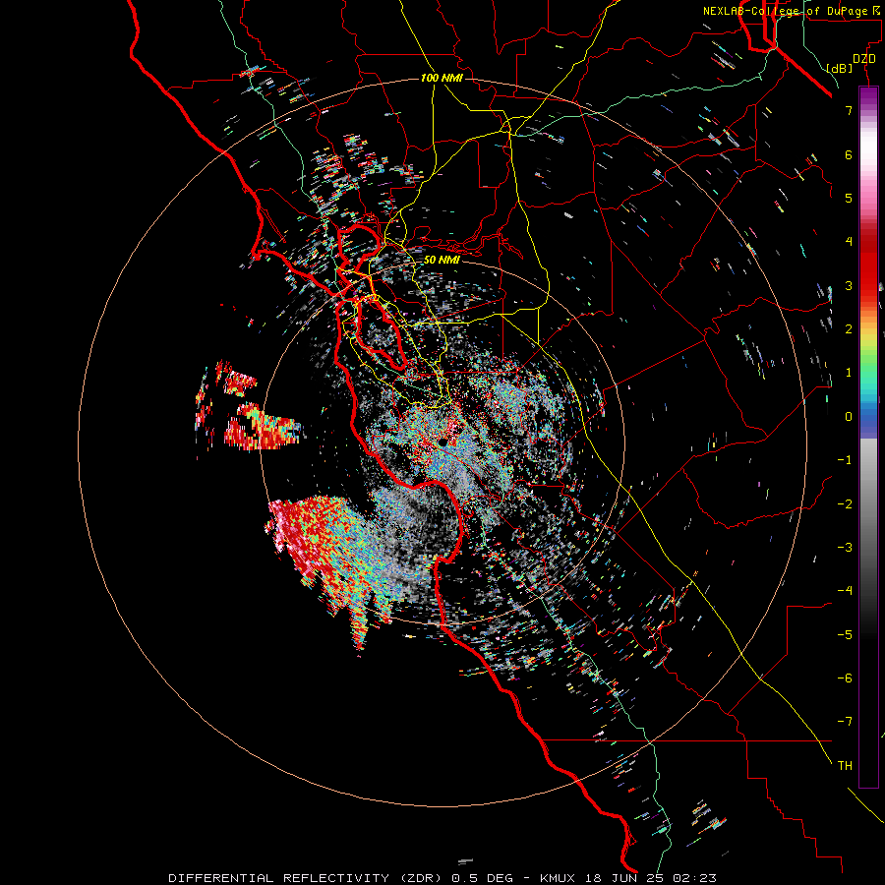Image resolution: width=885 pixels, height=885 pixels.
Task: Click "DIFFERENTIAL REFLECTIVITY" in the bottom caption
Action: coord(279,878)
